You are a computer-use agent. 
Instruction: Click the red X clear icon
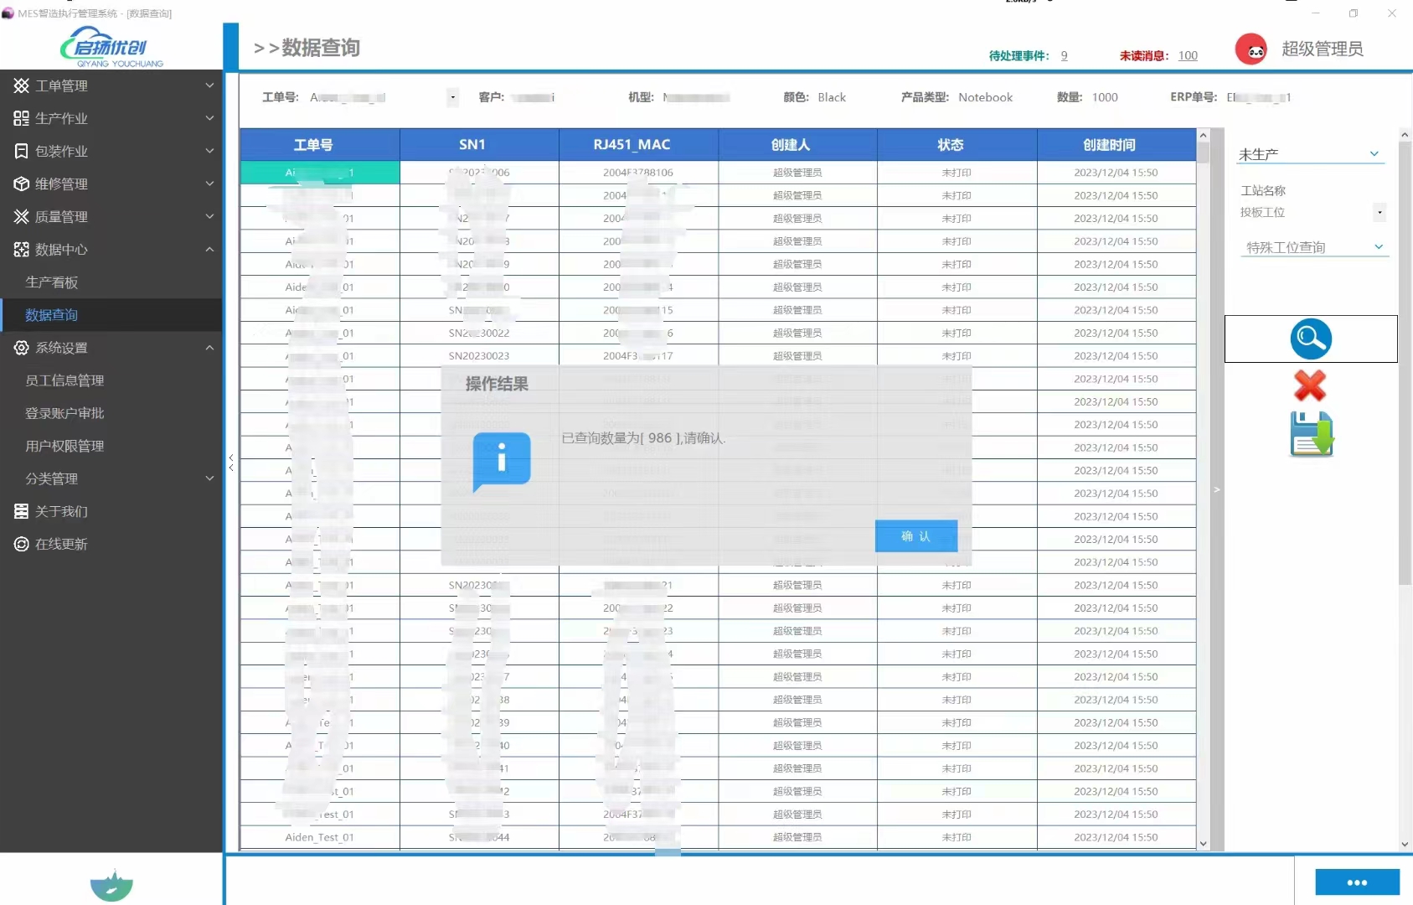pos(1310,386)
